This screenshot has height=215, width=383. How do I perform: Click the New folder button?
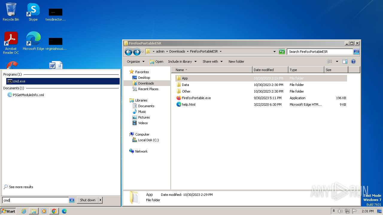(x=236, y=62)
